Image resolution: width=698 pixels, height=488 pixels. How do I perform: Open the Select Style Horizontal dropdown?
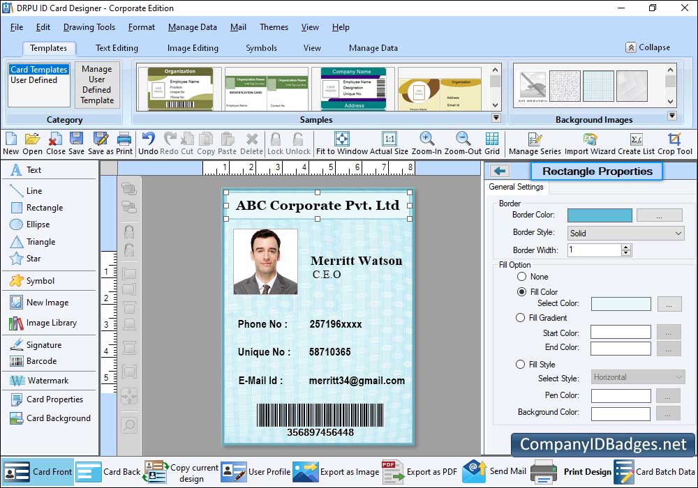tap(637, 377)
